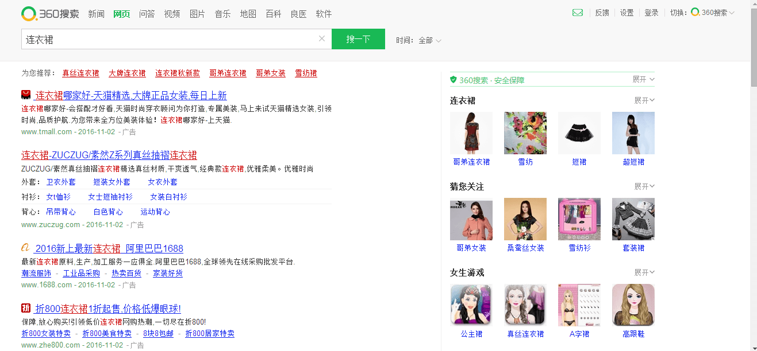Click the 卫衣外套 sublink
The image size is (757, 351).
(61, 182)
